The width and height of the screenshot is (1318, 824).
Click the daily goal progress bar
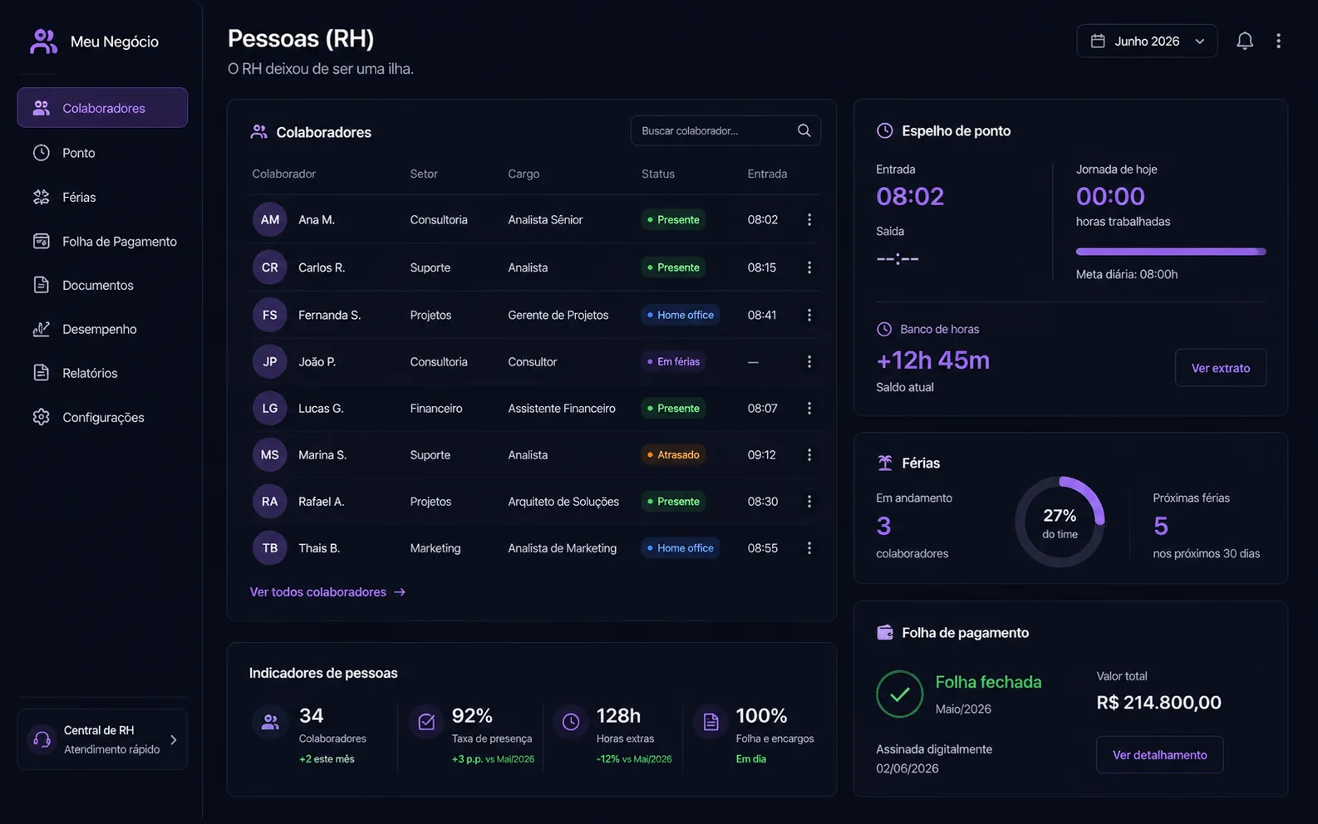click(x=1170, y=251)
